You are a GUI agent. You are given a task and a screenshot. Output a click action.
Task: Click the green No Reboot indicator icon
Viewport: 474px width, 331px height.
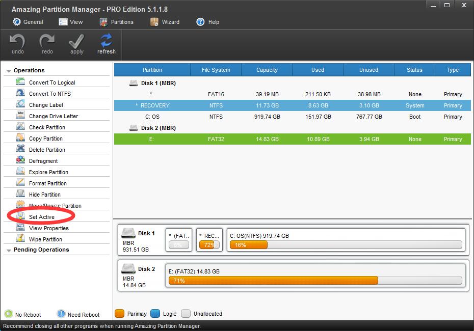coord(9,314)
